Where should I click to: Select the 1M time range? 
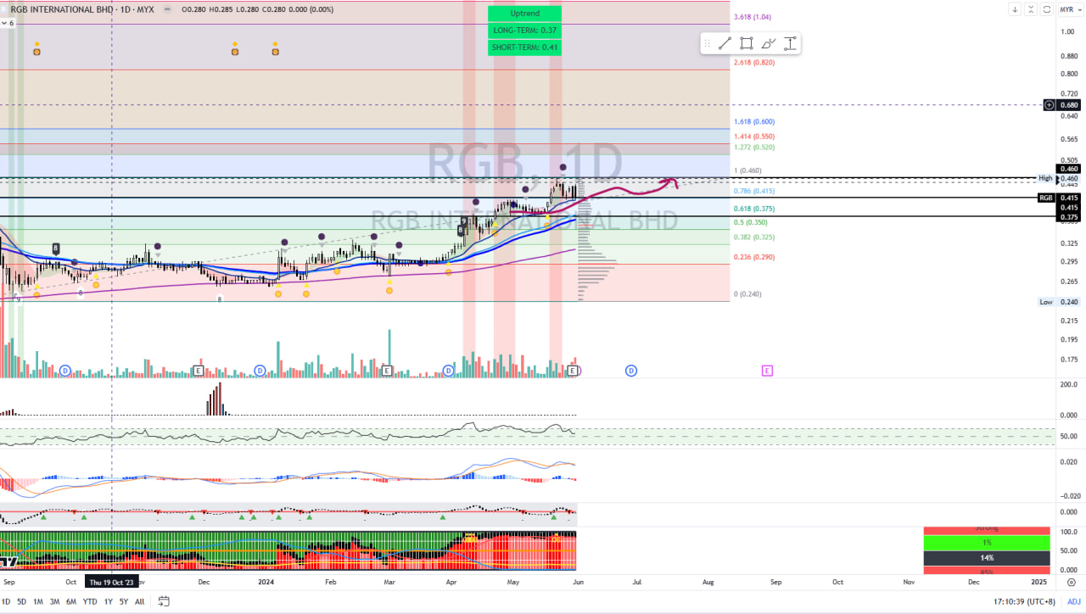pos(38,601)
